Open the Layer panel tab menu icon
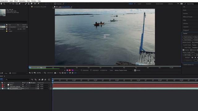Image resolution: width=198 pixels, height=111 pixels. click(71, 7)
